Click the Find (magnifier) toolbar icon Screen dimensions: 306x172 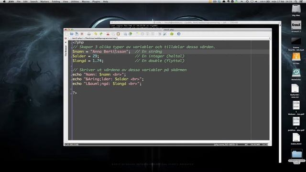(125, 34)
